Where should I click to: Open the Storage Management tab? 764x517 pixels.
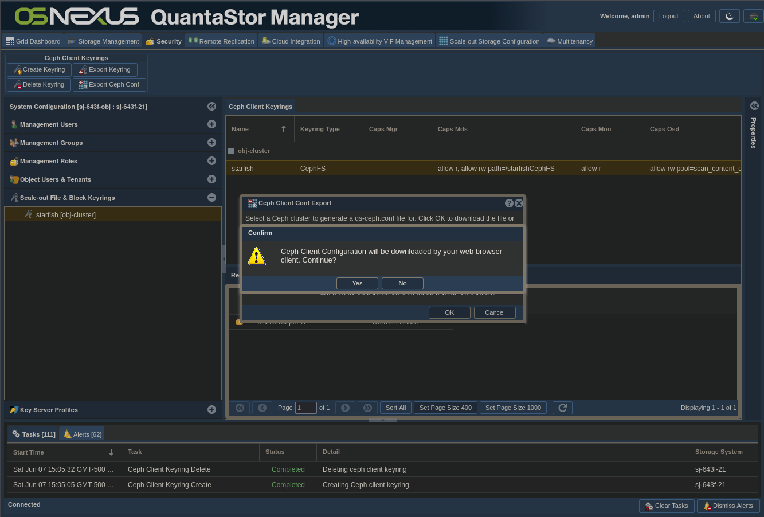[104, 41]
